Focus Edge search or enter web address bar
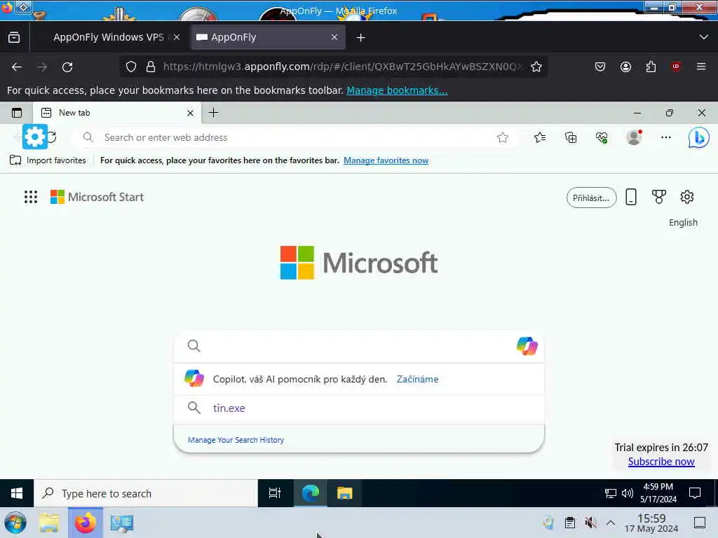 [293, 137]
